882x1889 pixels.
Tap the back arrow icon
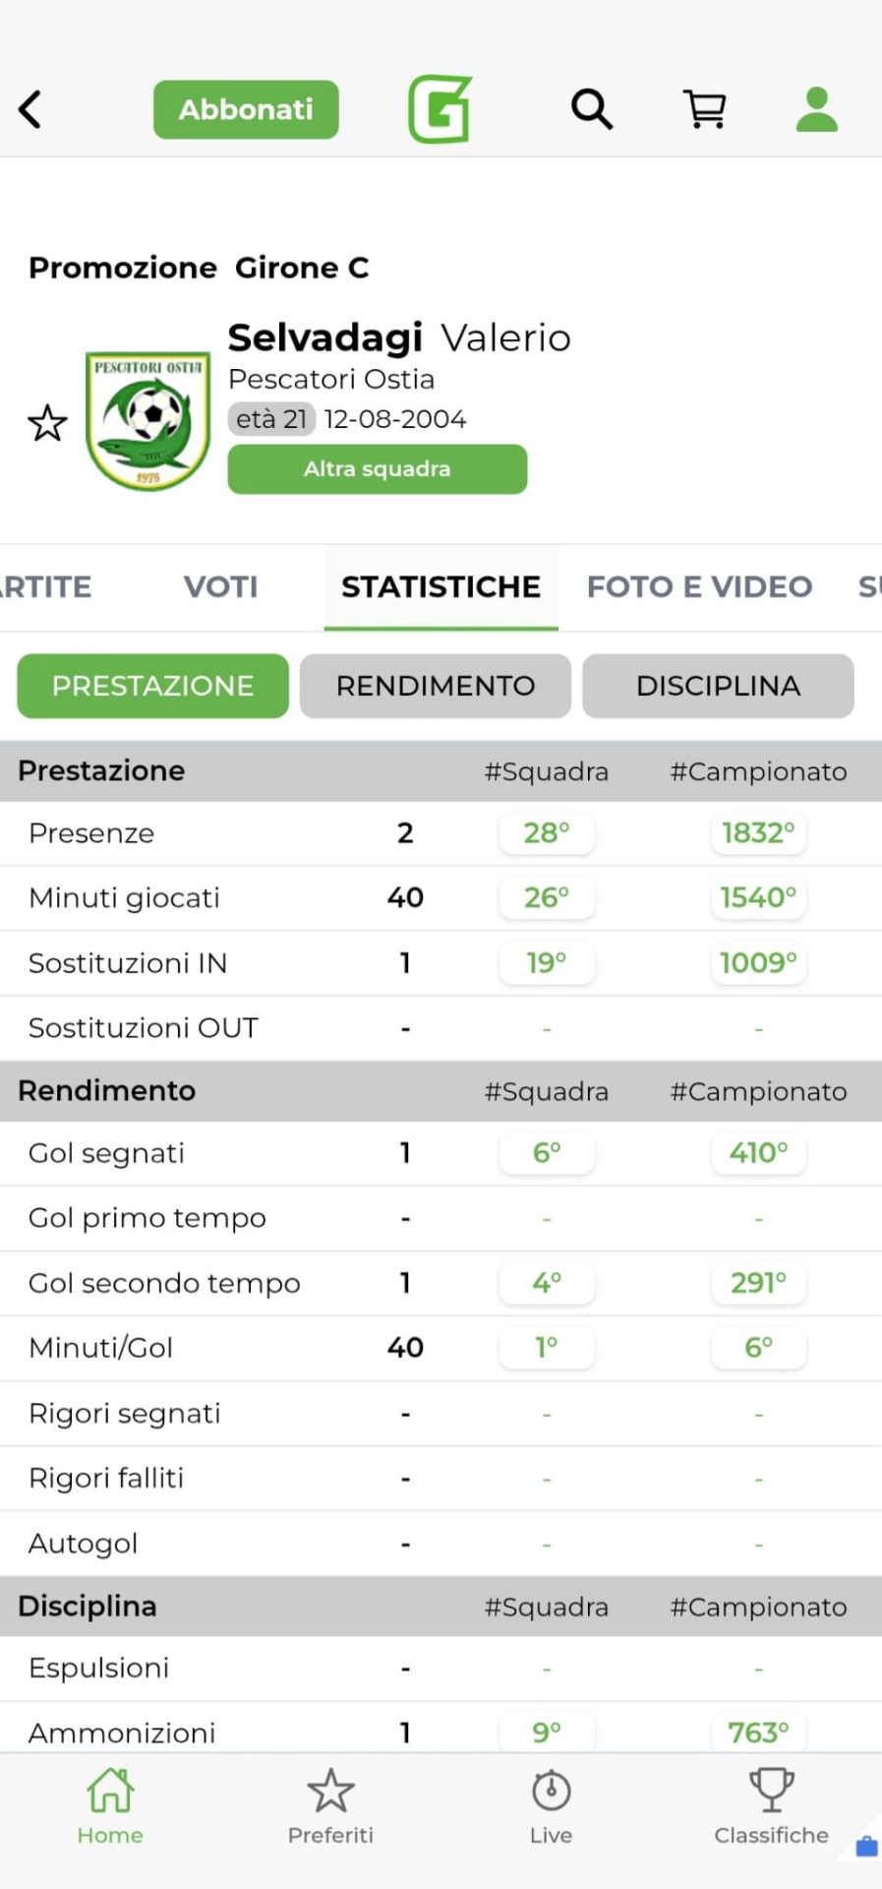[30, 109]
